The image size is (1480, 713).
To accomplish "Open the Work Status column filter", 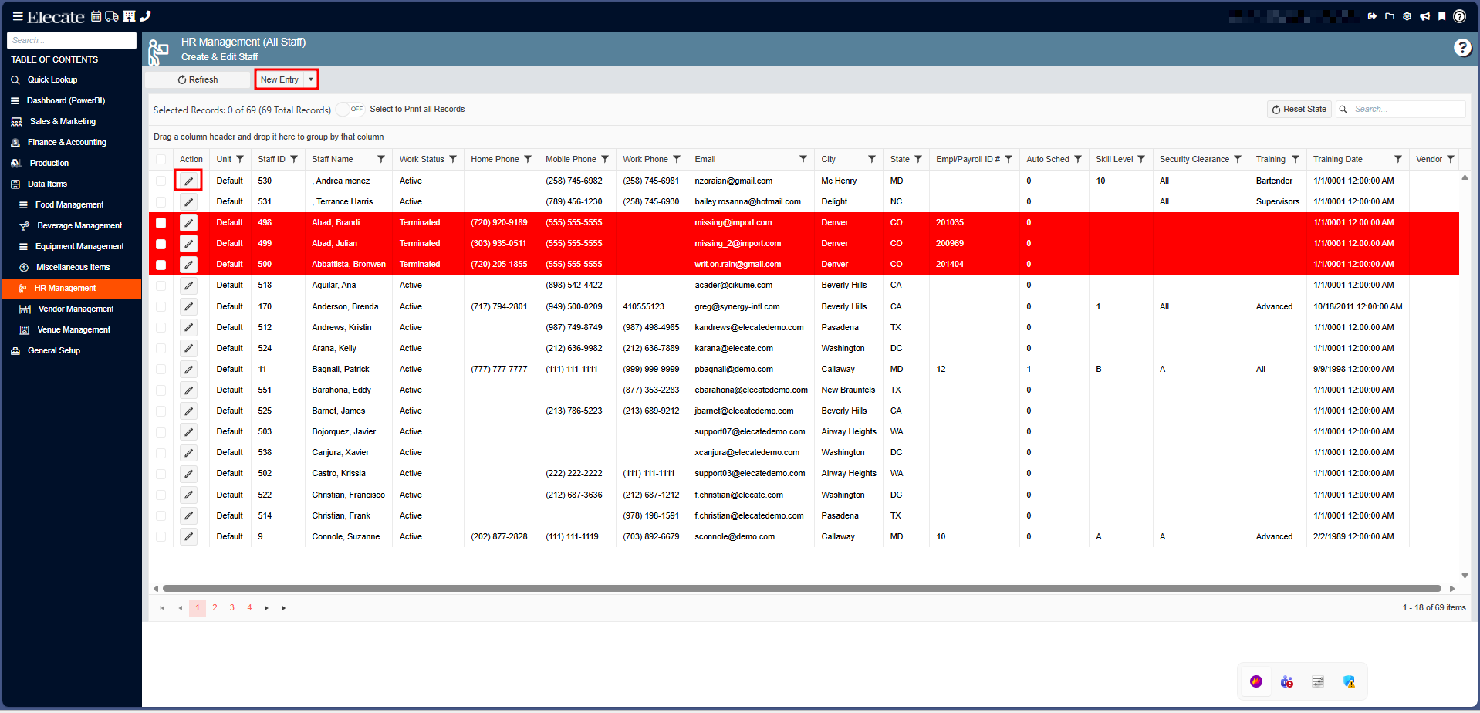I will (453, 160).
